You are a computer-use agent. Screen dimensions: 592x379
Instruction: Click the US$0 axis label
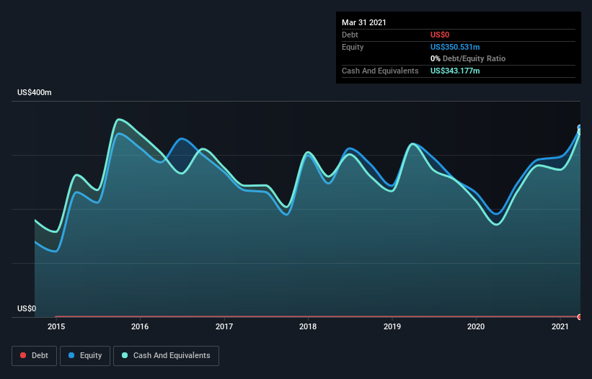(x=27, y=308)
